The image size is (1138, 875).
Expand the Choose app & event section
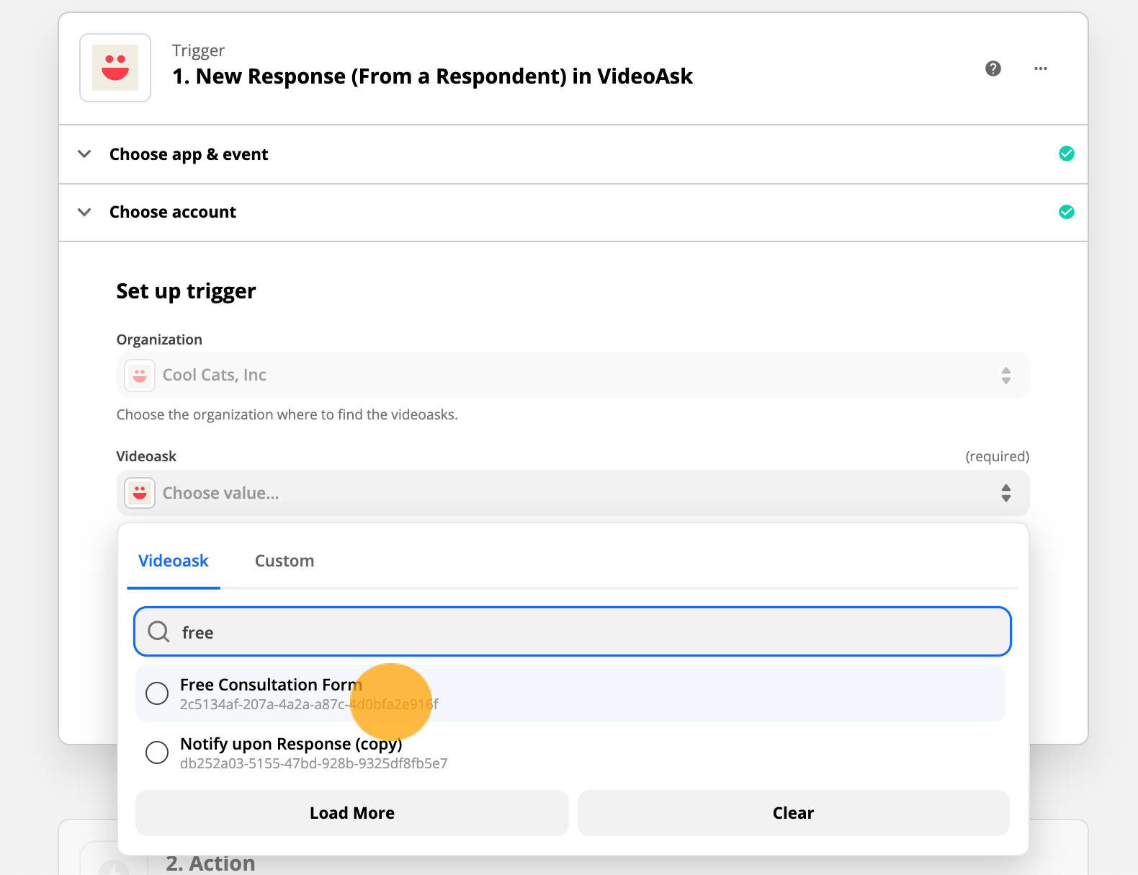(573, 154)
